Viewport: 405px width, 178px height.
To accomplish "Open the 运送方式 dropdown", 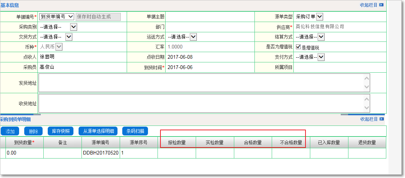I will pyautogui.click(x=193, y=37).
